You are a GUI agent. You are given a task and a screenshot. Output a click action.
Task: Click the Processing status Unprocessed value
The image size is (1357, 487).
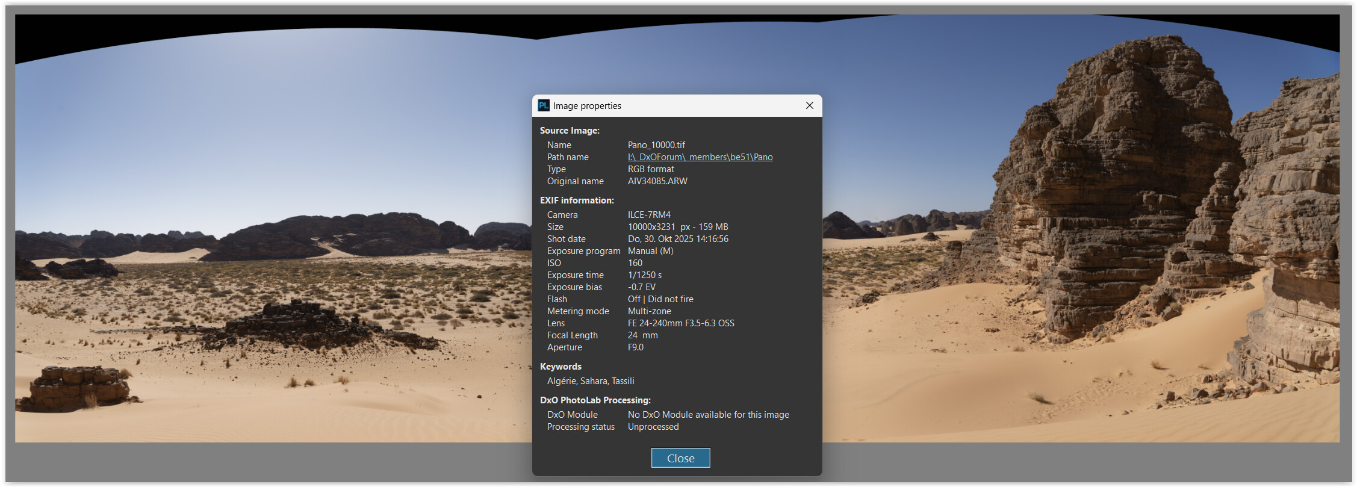653,427
